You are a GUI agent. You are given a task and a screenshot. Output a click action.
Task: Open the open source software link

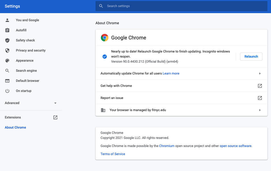pos(235,146)
